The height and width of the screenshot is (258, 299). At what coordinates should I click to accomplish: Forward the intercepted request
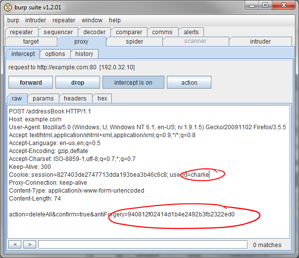click(x=31, y=83)
